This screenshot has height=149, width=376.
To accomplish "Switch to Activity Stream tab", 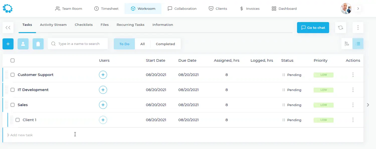I will click(53, 25).
